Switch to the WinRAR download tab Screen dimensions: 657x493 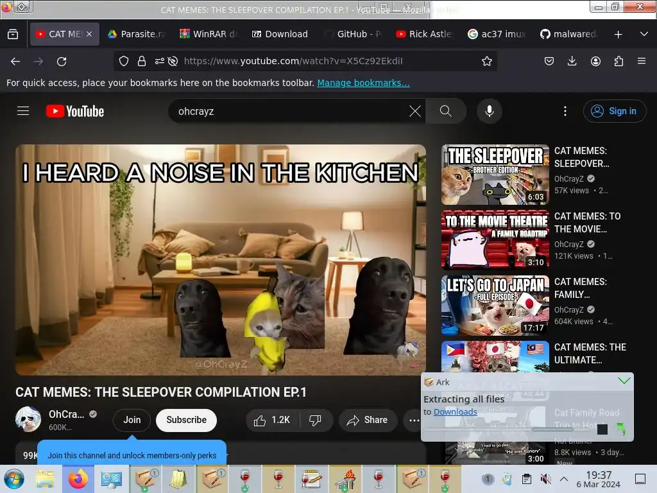click(x=208, y=34)
